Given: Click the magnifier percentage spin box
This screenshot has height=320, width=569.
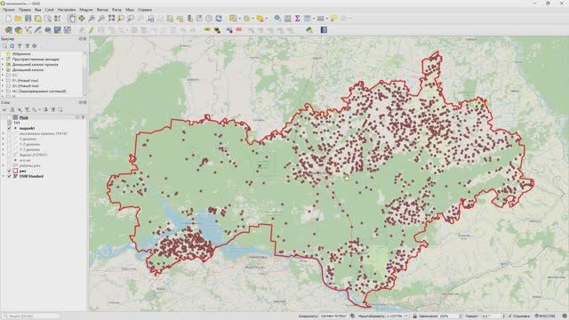Looking at the screenshot, I should (451, 316).
